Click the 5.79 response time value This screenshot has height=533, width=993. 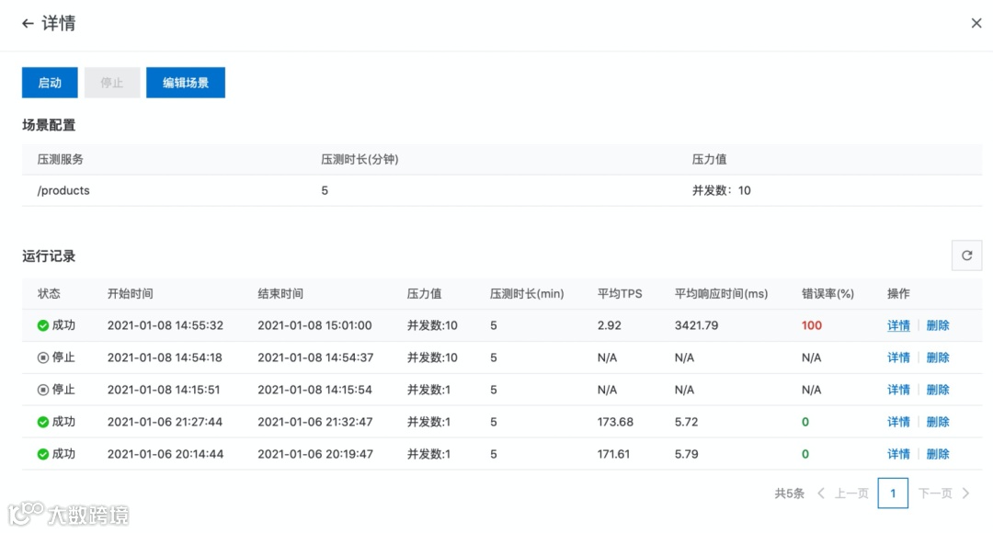tap(686, 454)
